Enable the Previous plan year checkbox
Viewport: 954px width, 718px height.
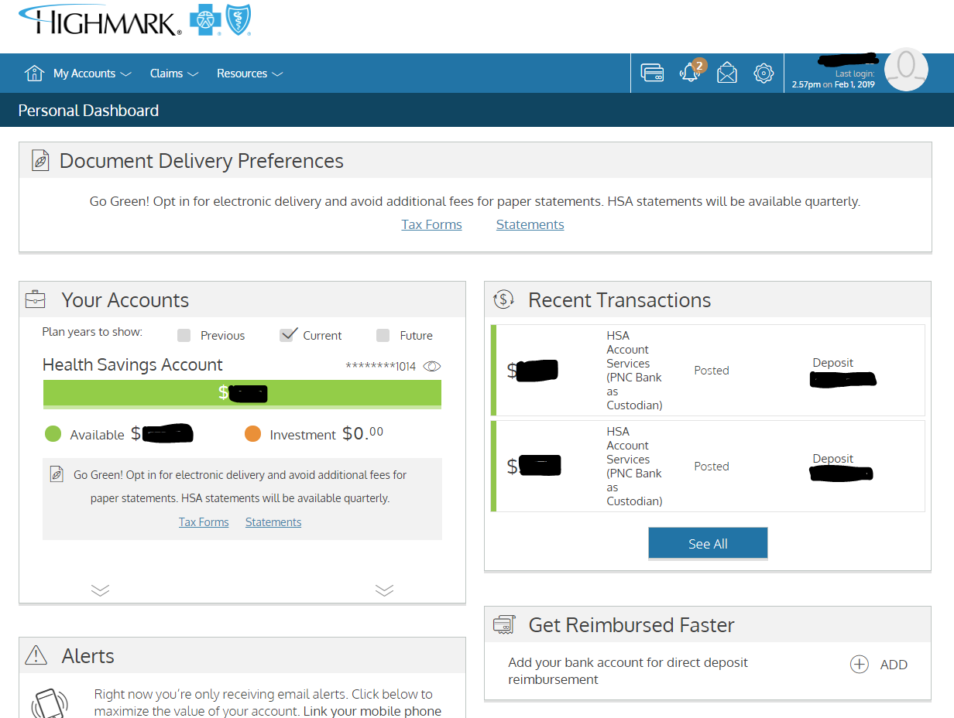point(184,335)
